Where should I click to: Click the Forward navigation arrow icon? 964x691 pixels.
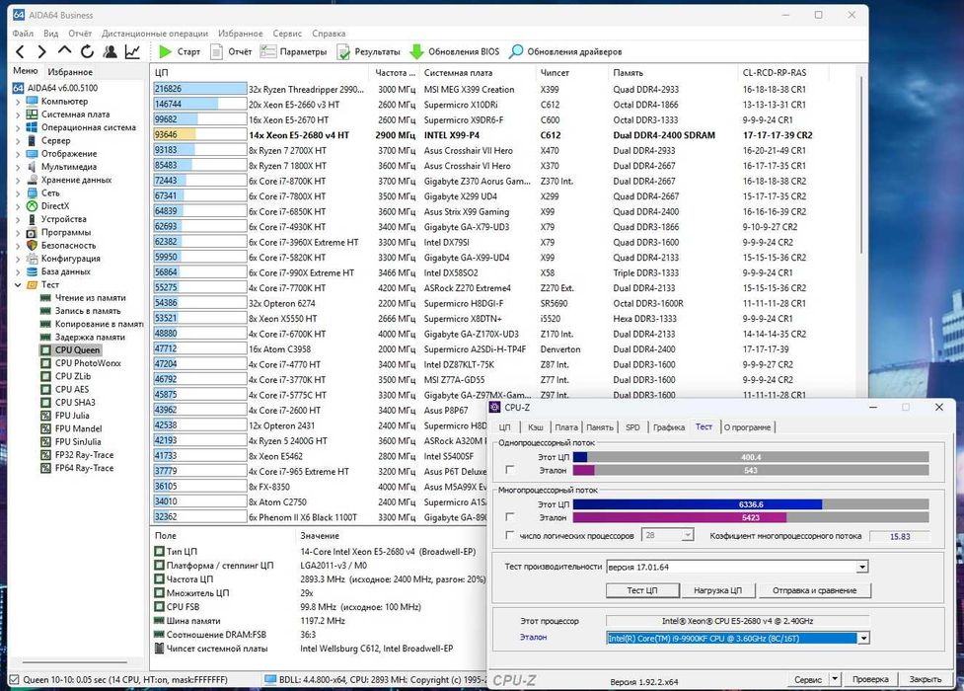coord(41,51)
